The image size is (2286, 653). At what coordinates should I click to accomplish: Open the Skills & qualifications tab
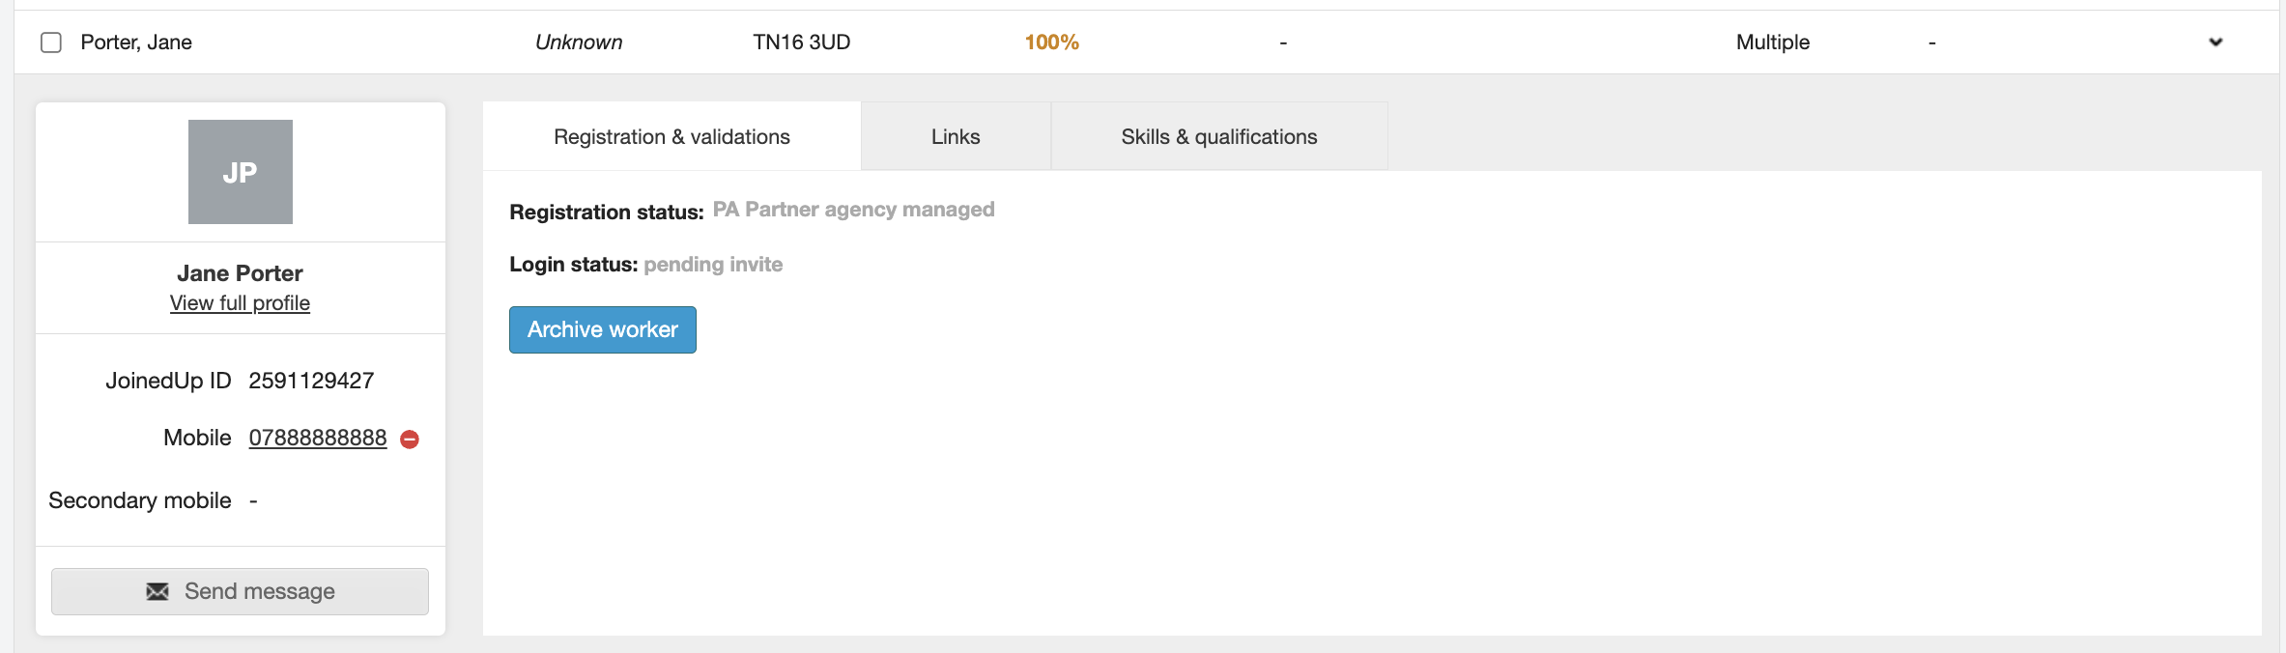click(x=1218, y=137)
